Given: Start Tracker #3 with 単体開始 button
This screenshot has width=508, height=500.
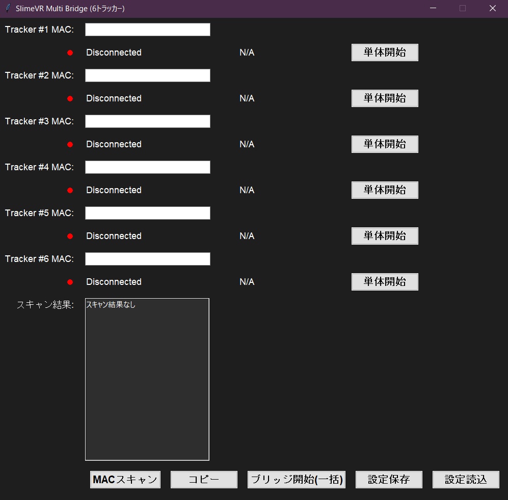Looking at the screenshot, I should tap(385, 144).
